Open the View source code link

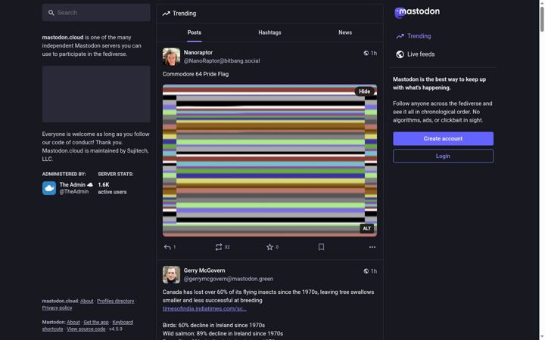coord(86,329)
